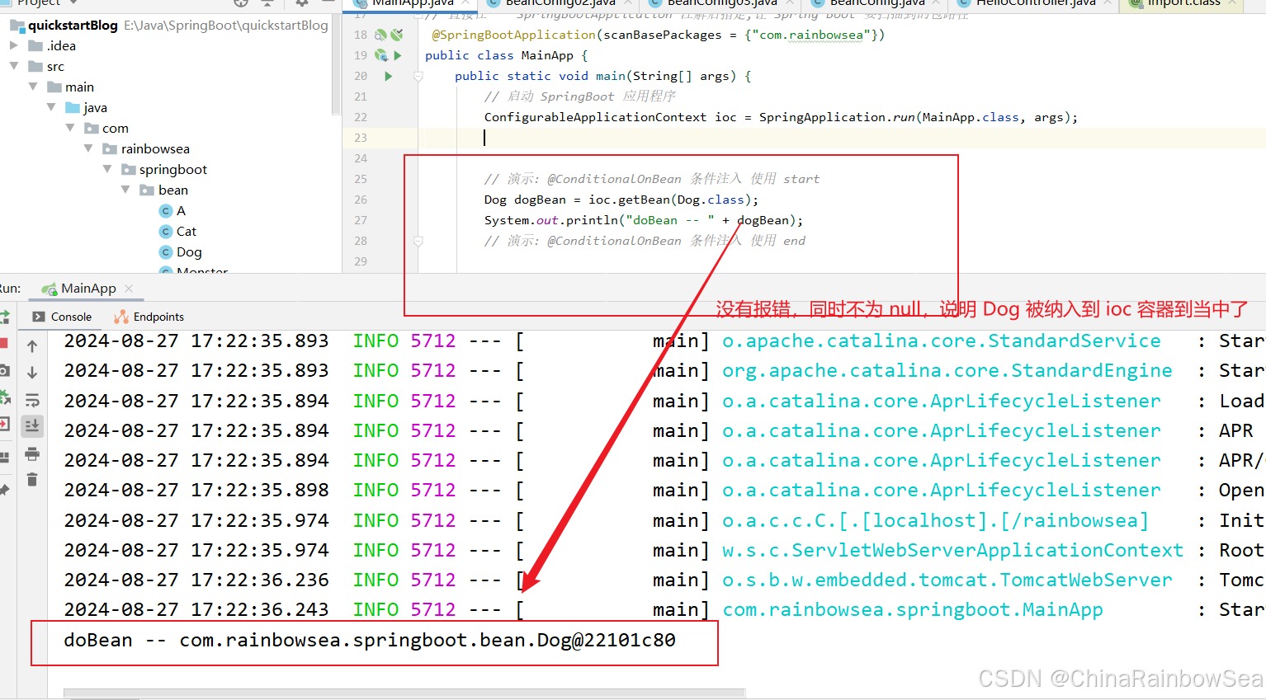The image size is (1266, 700).
Task: Click the Spring update running application icon
Action: tap(4, 397)
